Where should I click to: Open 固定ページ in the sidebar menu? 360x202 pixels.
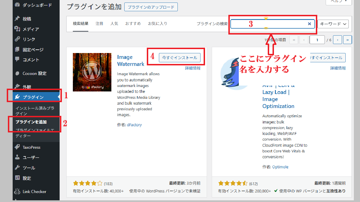(x=33, y=50)
